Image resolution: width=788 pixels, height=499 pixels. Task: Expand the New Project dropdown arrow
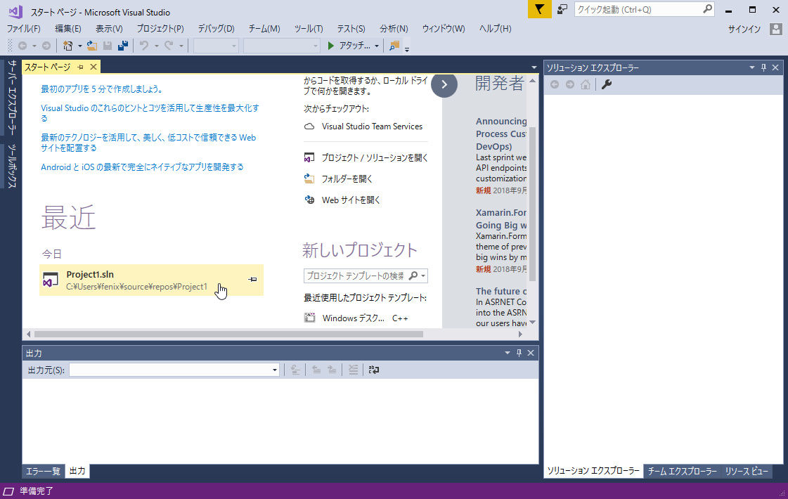[x=79, y=46]
